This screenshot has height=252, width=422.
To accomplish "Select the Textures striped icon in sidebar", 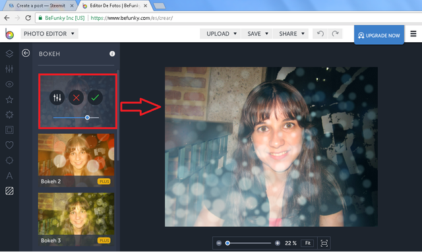I will (x=9, y=191).
